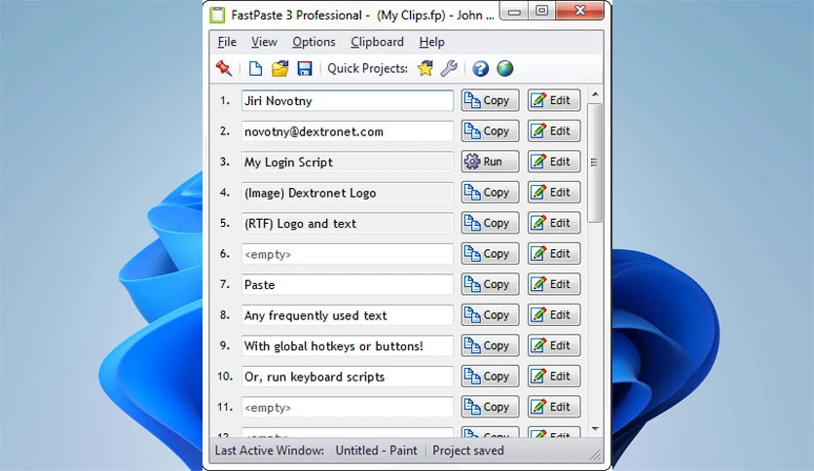Open the Help menu
The width and height of the screenshot is (814, 471).
(x=432, y=42)
